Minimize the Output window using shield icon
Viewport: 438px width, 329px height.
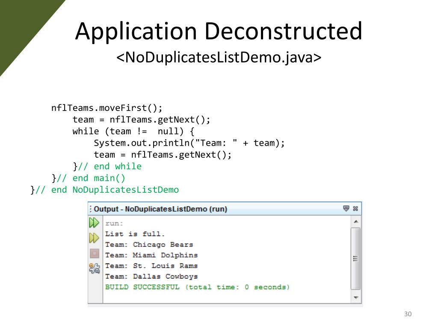[x=346, y=209]
